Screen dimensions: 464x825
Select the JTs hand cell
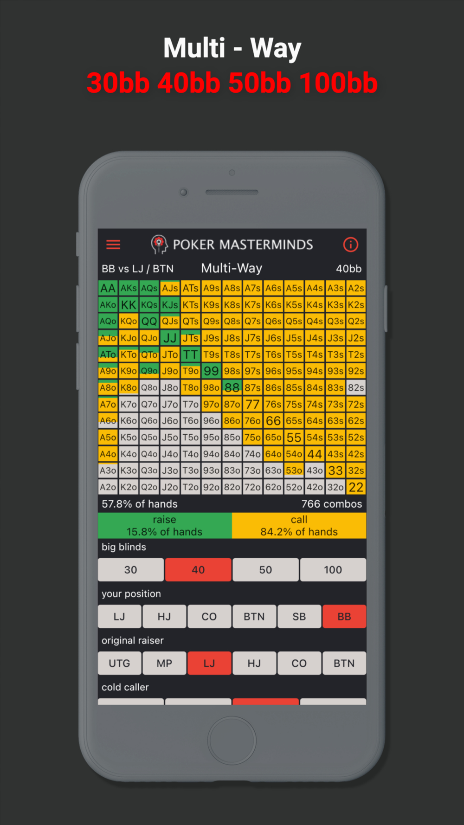pos(191,338)
